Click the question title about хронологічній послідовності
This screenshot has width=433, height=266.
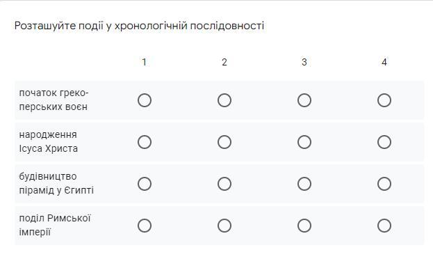(139, 26)
